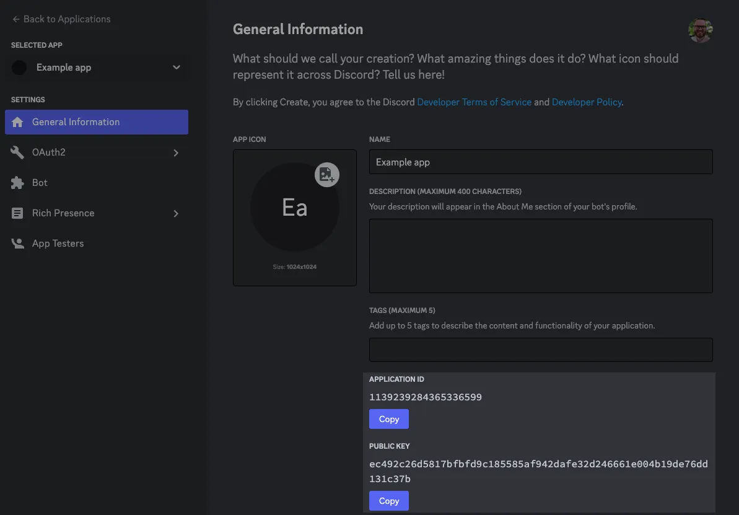Click the Tags input field
Image resolution: width=739 pixels, height=515 pixels.
point(540,350)
